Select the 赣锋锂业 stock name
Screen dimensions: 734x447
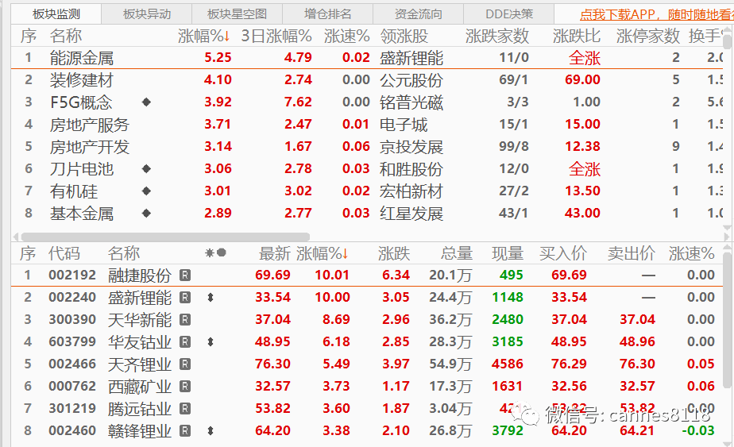click(x=140, y=430)
